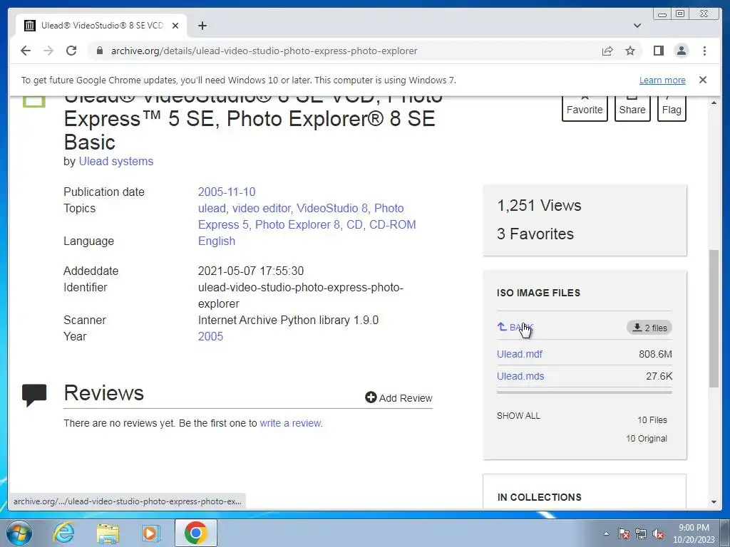
Task: Click the Reviews speech bubble icon
Action: point(34,395)
